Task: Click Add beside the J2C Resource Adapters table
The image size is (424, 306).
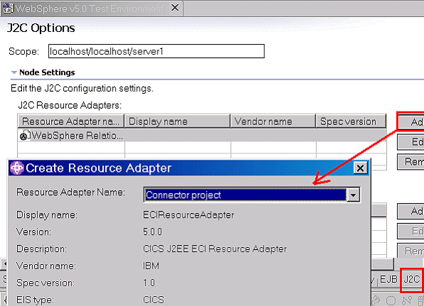Action: 411,122
